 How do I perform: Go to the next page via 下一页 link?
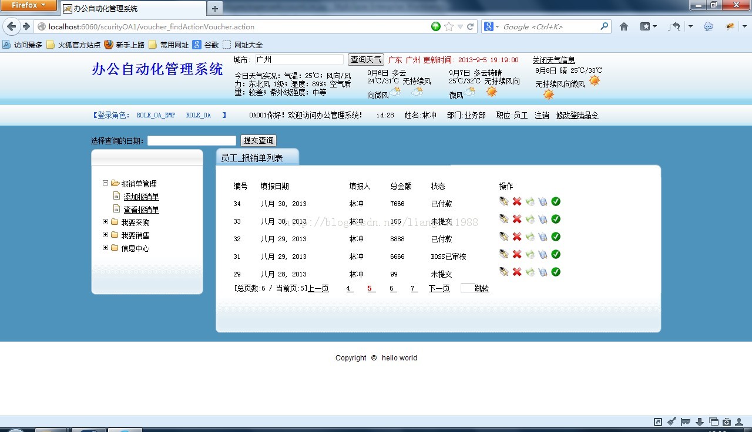tap(439, 288)
